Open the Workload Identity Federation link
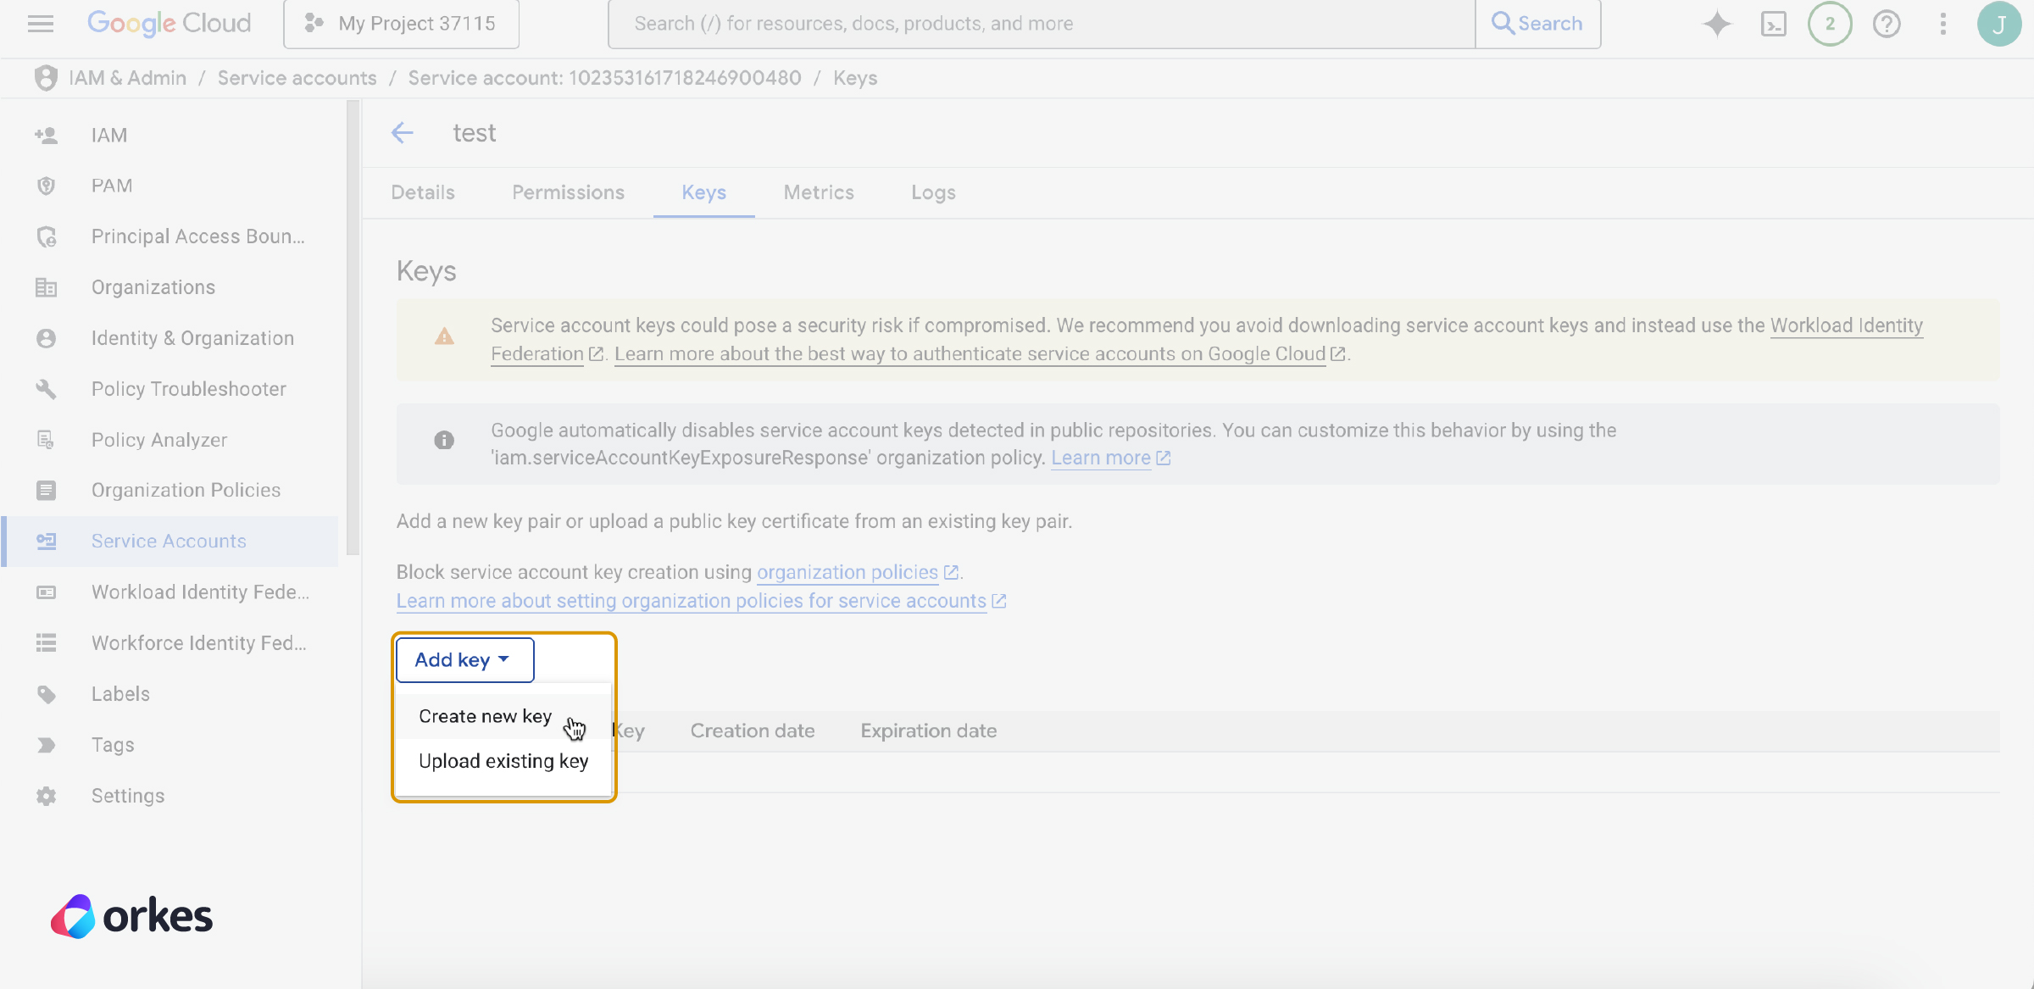 coord(1848,325)
